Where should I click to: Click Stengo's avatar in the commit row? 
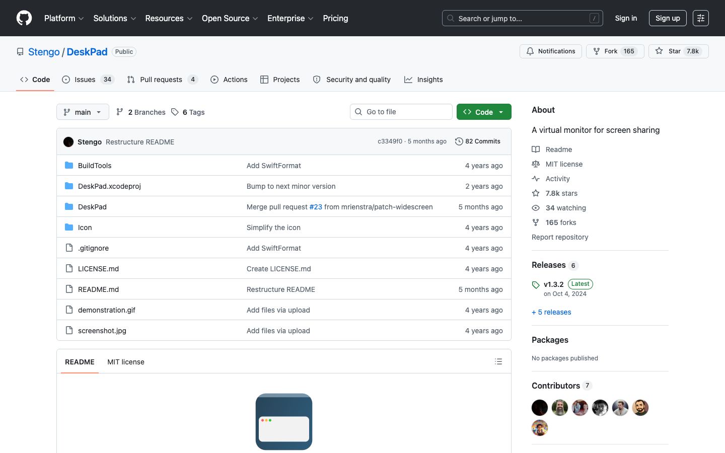click(68, 142)
